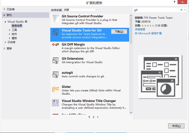Click the Git Source Control Provider icon
This screenshot has width=189, height=133.
[56, 18]
